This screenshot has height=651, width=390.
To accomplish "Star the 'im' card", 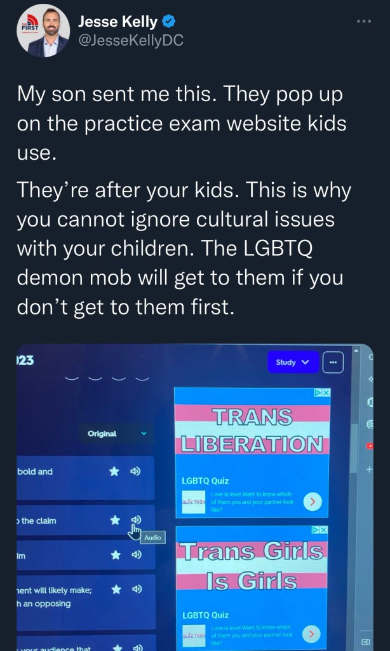I will coord(116,555).
